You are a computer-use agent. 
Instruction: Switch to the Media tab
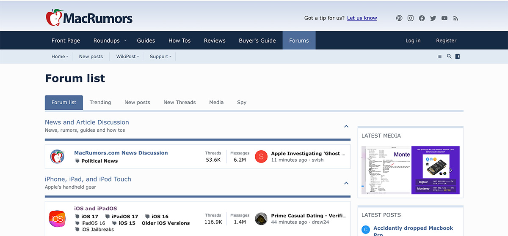[x=216, y=102]
